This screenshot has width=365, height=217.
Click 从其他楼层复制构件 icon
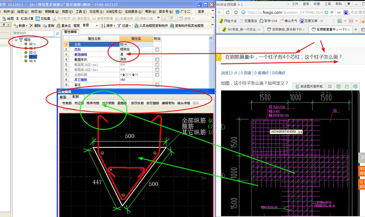[136, 26]
